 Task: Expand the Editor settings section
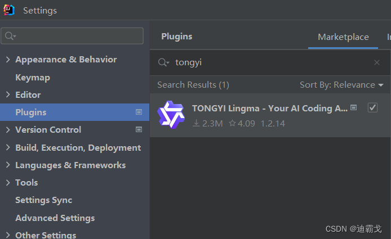coord(8,94)
